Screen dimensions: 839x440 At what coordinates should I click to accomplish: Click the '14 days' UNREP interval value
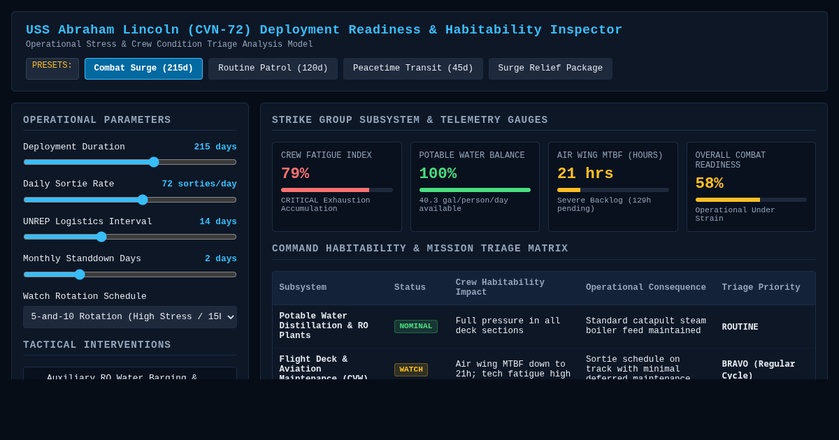click(218, 222)
